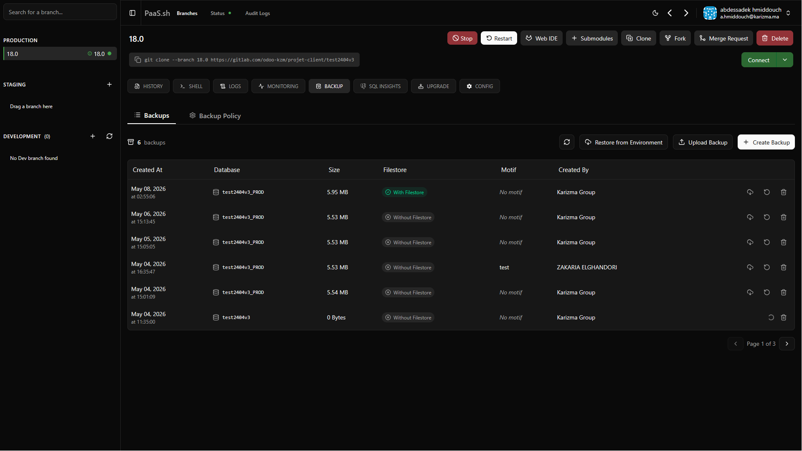The width and height of the screenshot is (802, 451).
Task: Open the UPGRADE tab
Action: coord(434,86)
